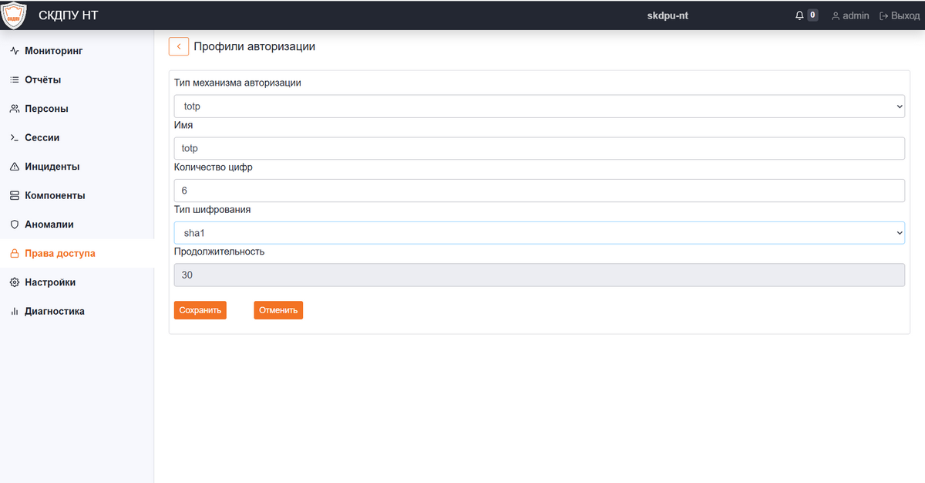Click the admin user icon
Viewport: 925px width, 483px height.
pos(836,15)
